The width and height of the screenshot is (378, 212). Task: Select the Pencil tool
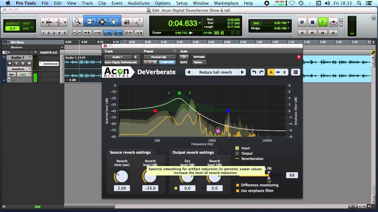tap(138, 22)
